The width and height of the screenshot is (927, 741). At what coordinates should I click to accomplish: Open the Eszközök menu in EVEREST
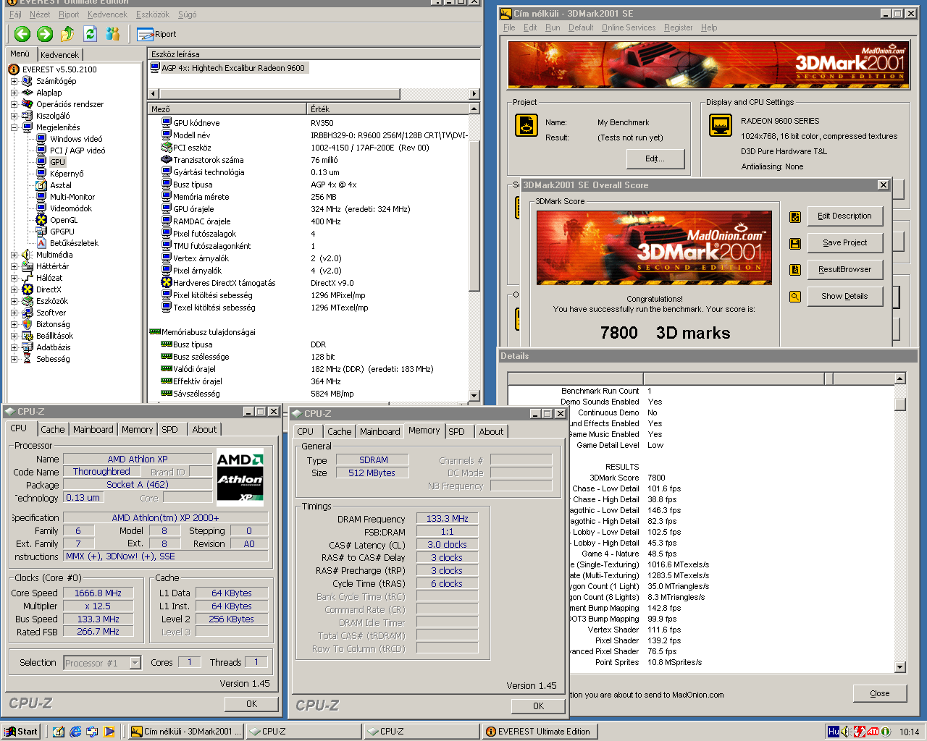click(153, 14)
